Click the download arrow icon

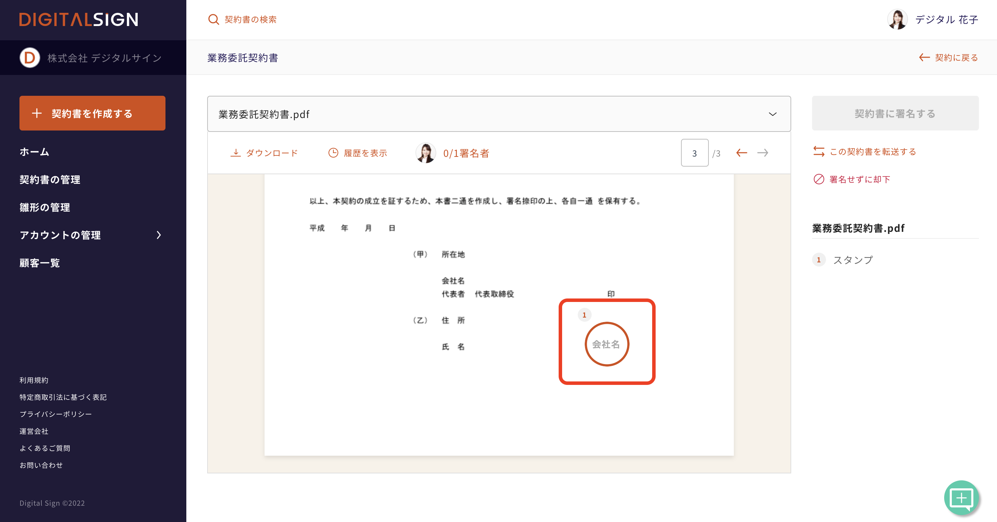pos(235,153)
